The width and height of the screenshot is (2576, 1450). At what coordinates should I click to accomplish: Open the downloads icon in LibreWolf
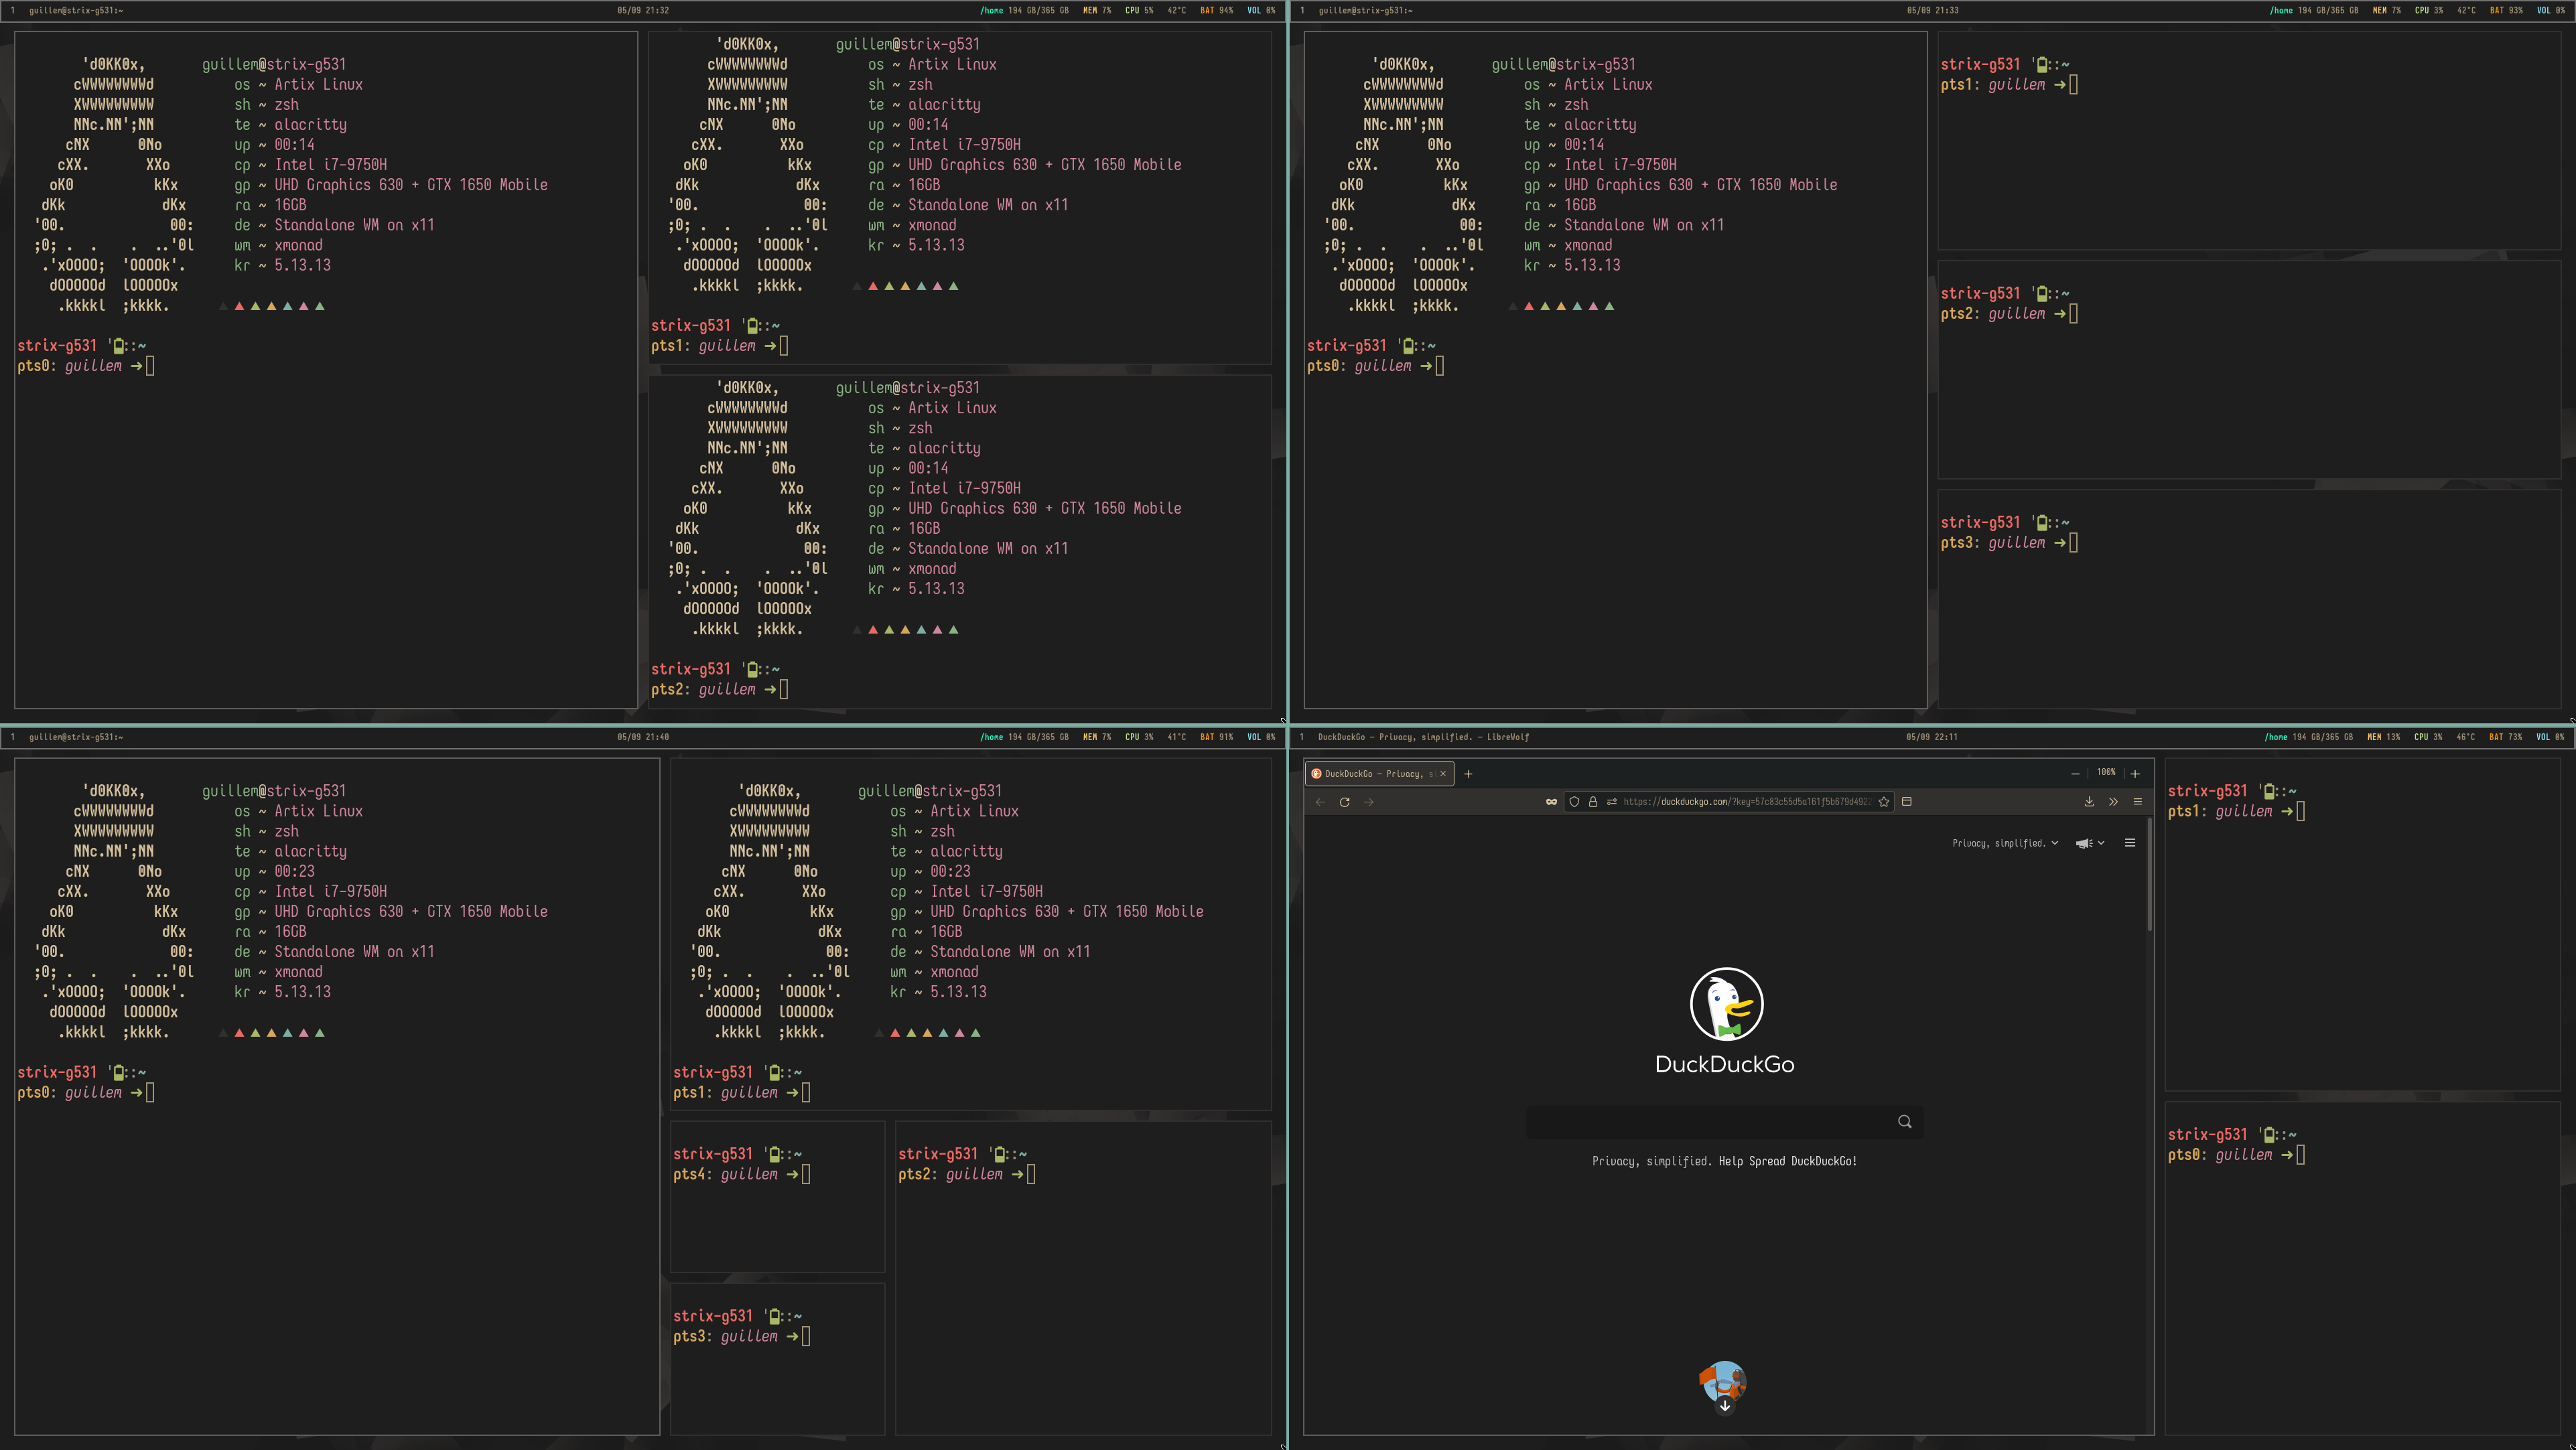(x=2089, y=802)
